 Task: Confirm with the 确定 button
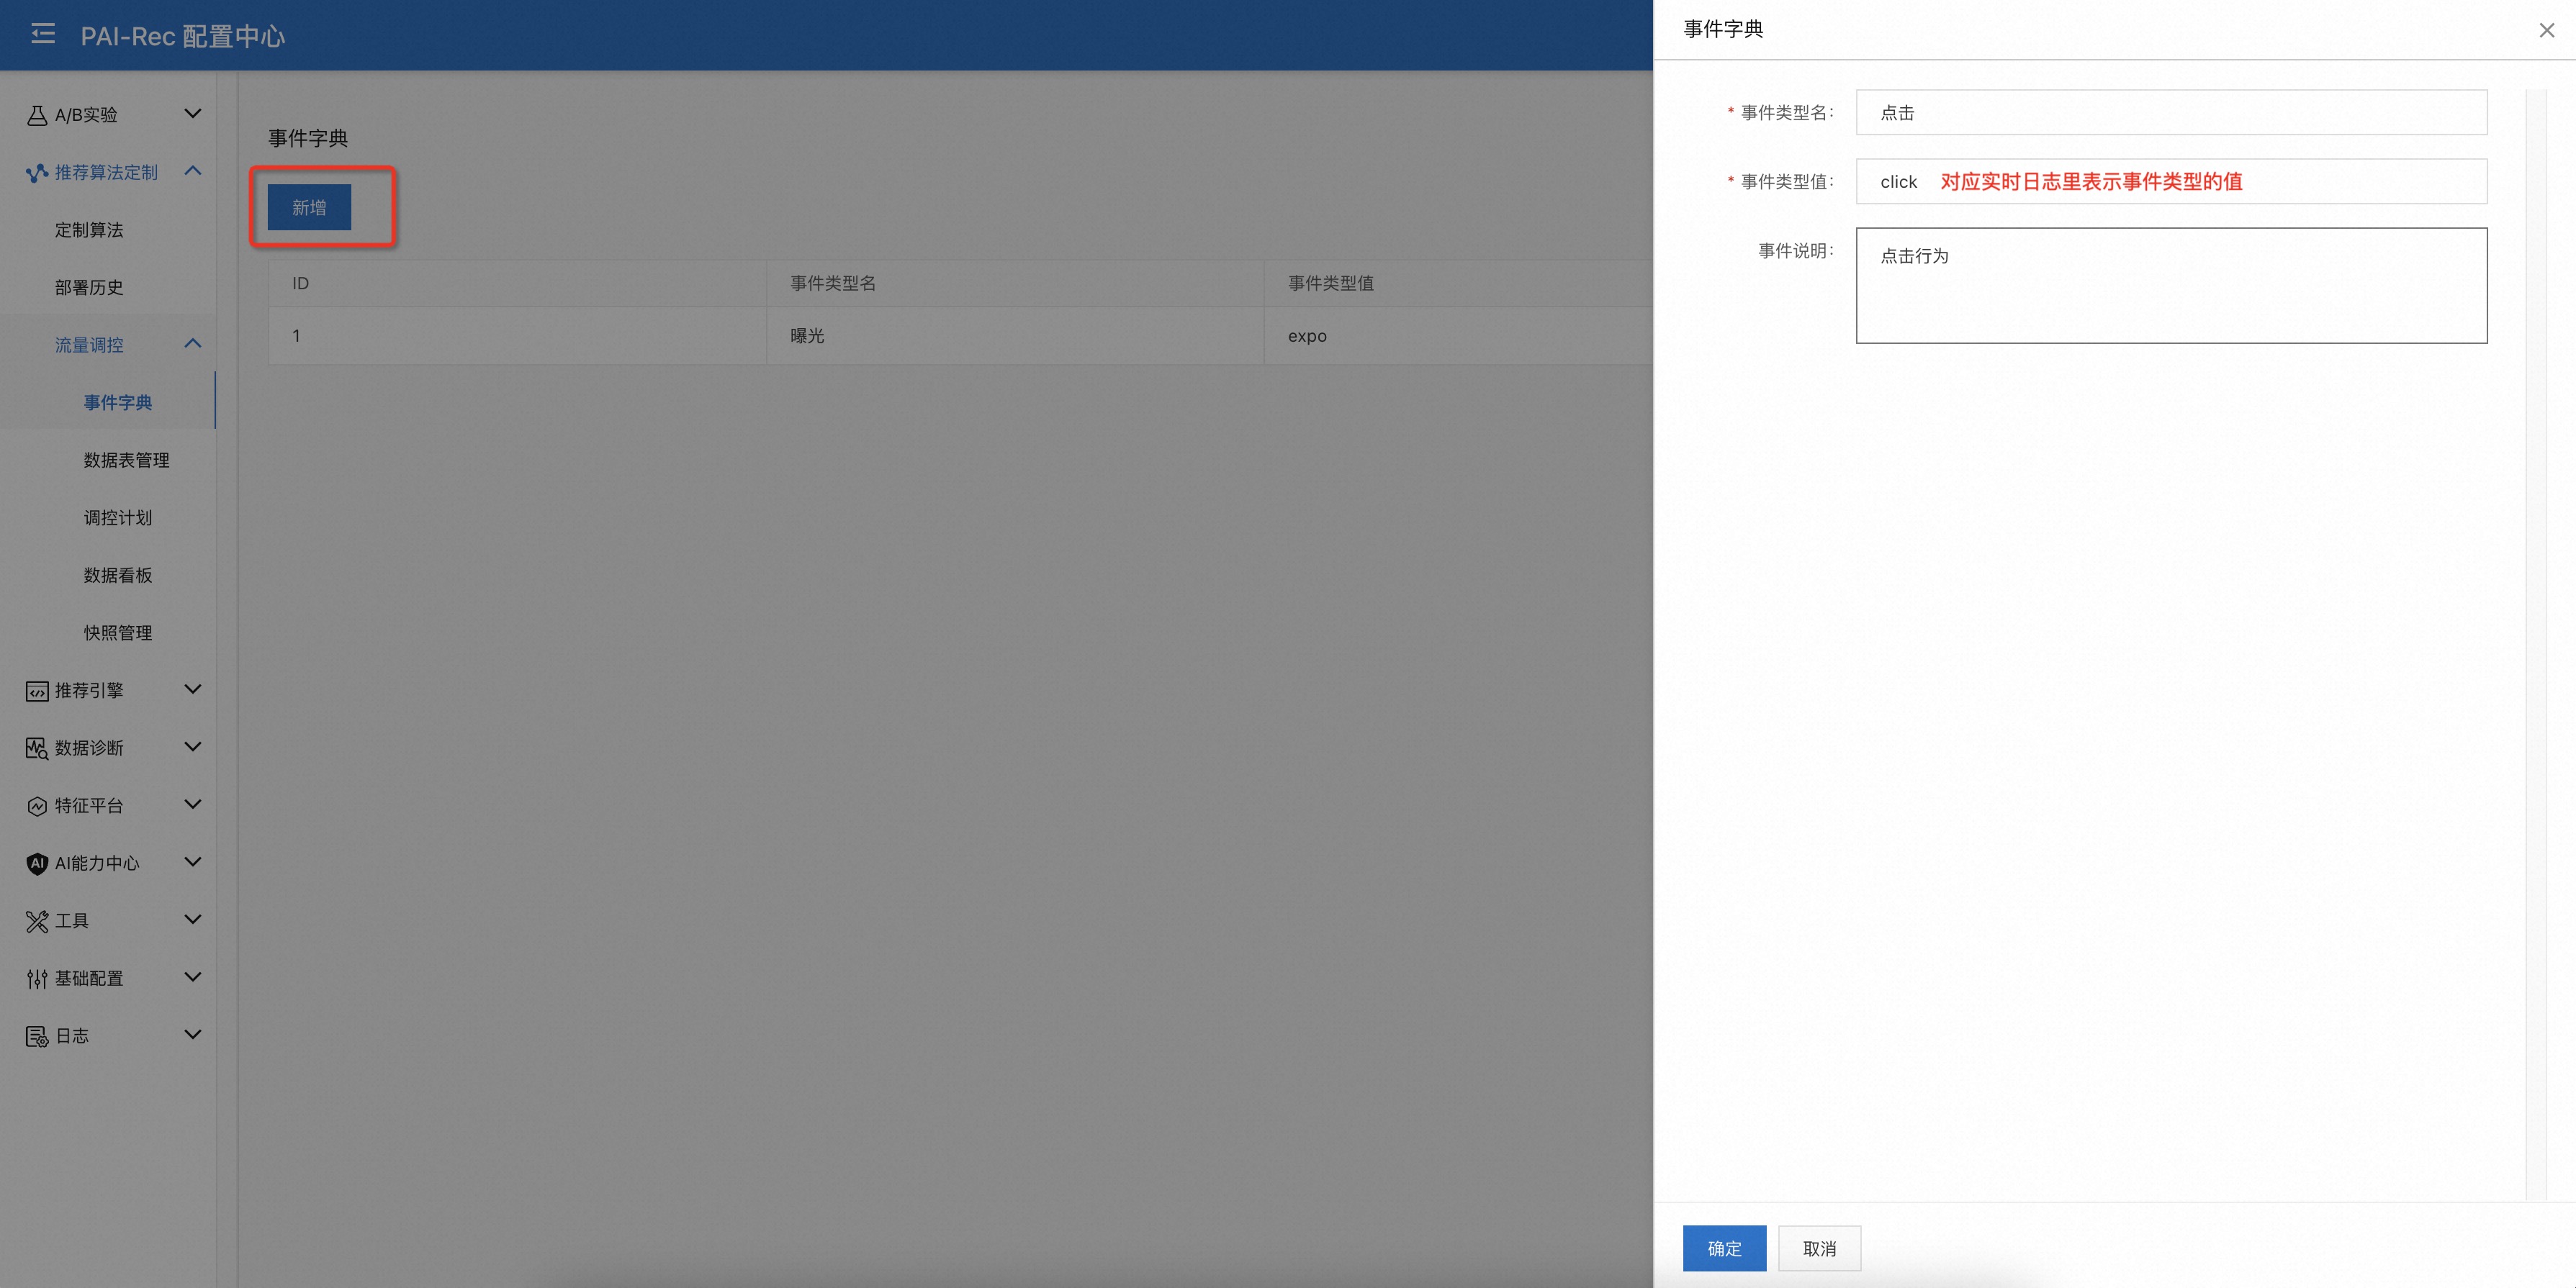(1724, 1248)
